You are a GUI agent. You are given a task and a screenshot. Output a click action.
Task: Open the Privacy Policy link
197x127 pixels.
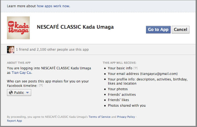126,117
